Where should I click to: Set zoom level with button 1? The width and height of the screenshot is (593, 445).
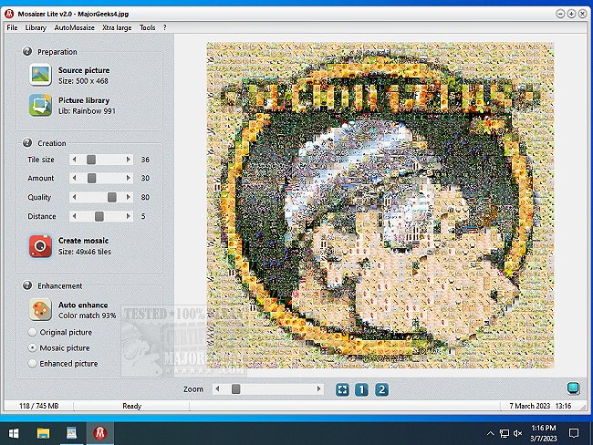[x=361, y=389]
